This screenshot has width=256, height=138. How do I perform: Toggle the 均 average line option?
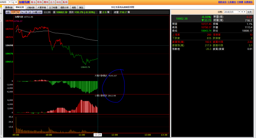coord(18,12)
